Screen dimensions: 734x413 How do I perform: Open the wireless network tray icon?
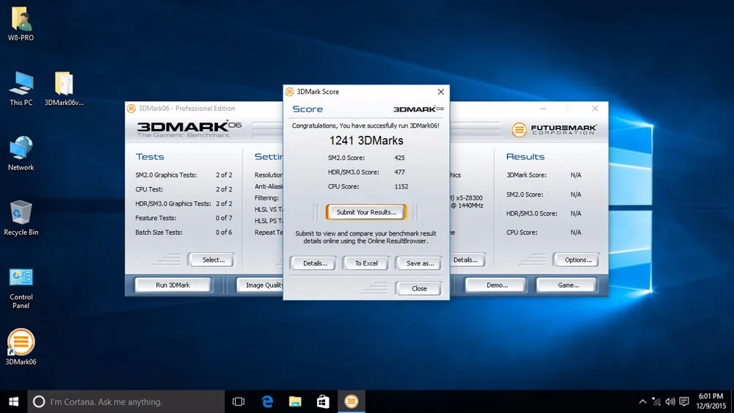click(x=657, y=402)
